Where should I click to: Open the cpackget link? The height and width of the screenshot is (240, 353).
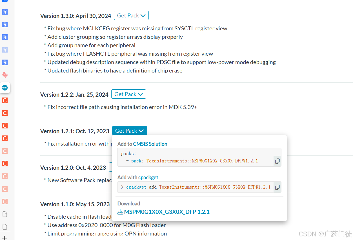[x=148, y=177]
